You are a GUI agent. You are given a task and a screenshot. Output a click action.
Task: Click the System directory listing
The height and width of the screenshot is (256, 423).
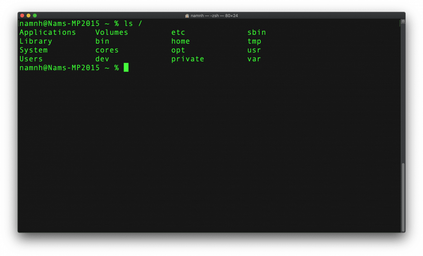pyautogui.click(x=33, y=50)
